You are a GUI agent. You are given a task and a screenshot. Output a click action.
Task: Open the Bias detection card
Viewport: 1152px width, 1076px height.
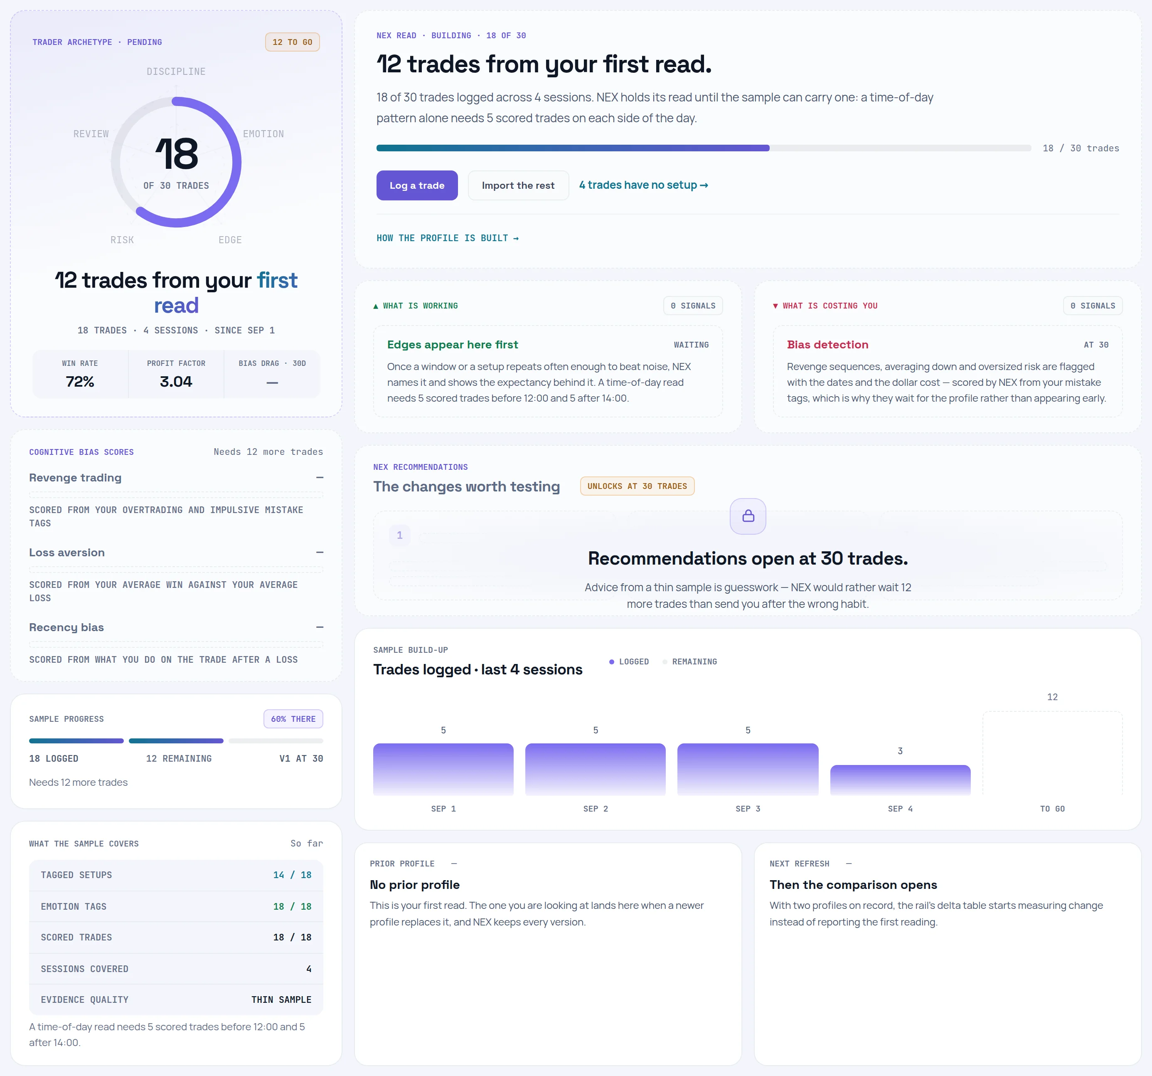coord(948,371)
